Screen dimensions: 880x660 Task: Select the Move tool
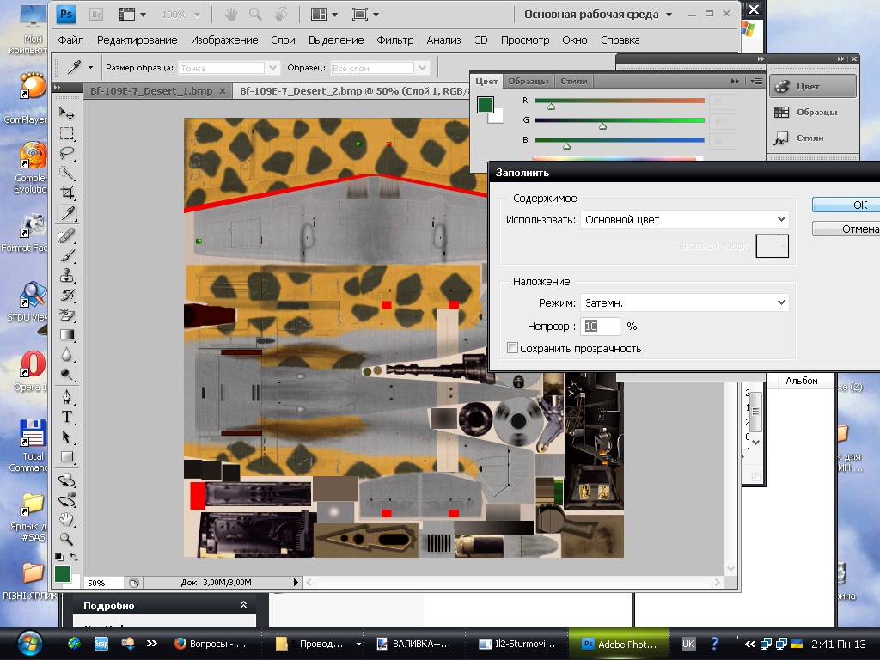[x=67, y=113]
